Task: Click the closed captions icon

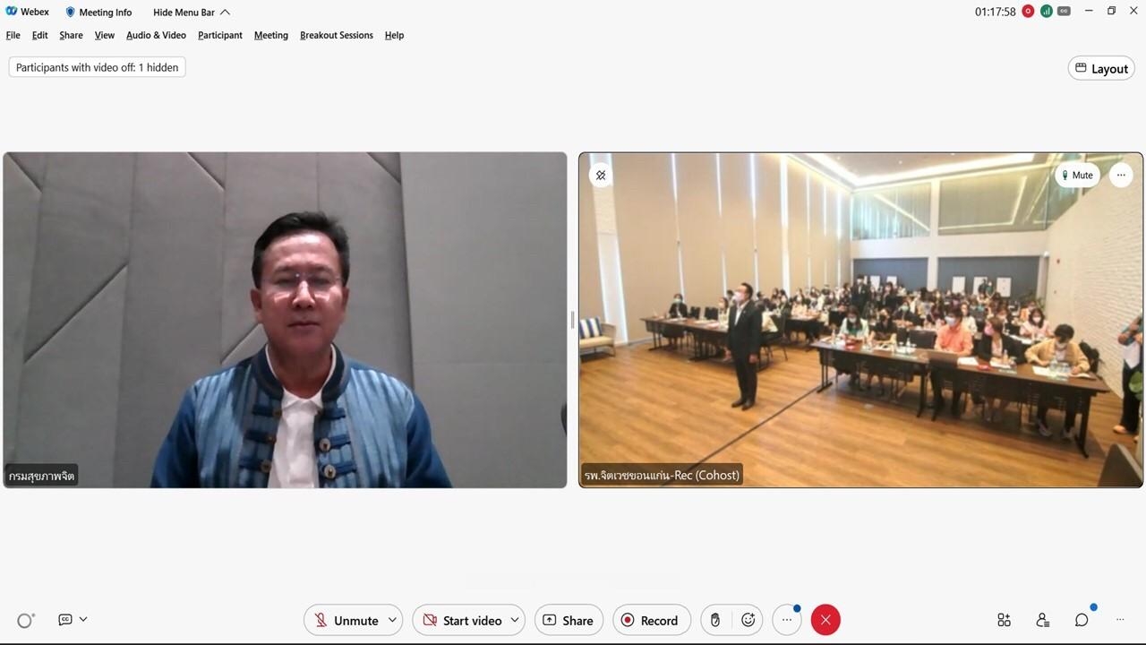Action: click(65, 620)
